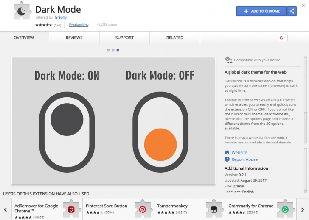The width and height of the screenshot is (309, 220).
Task: Select second screenshot carousel dot
Action: click(113, 50)
